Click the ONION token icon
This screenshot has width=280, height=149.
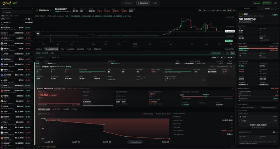[2, 138]
